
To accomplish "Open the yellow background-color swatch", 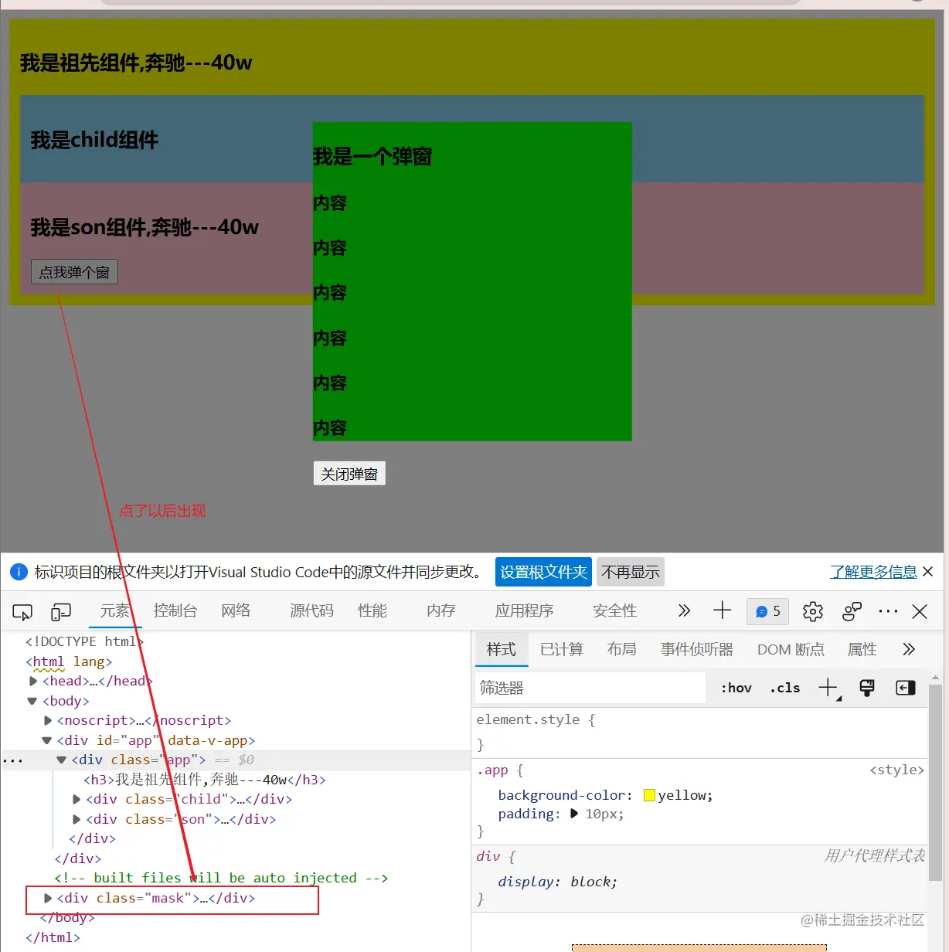I will [649, 796].
